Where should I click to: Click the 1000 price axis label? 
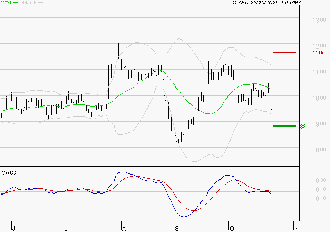tap(319, 98)
